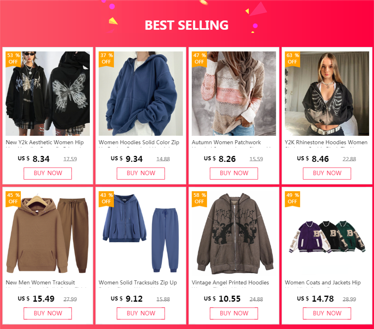The height and width of the screenshot is (329, 374).
Task: Open the blue zip hoodie product image
Action: pos(141,94)
